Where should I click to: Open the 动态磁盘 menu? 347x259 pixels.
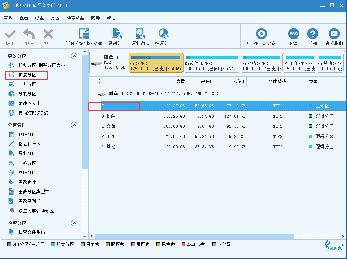(75, 18)
